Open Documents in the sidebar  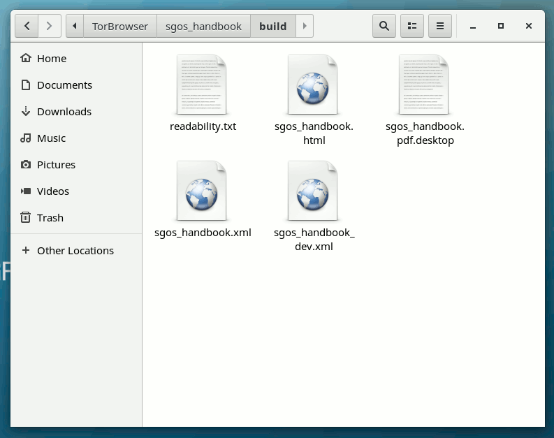(64, 85)
